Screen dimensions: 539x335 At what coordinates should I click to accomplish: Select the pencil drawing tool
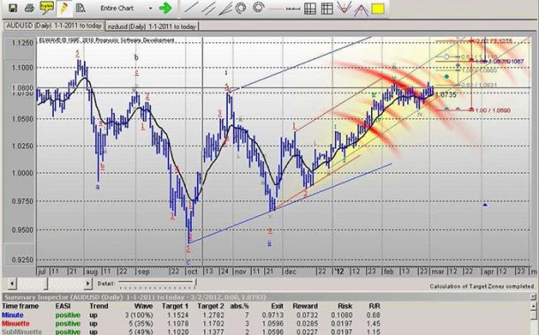64,8
